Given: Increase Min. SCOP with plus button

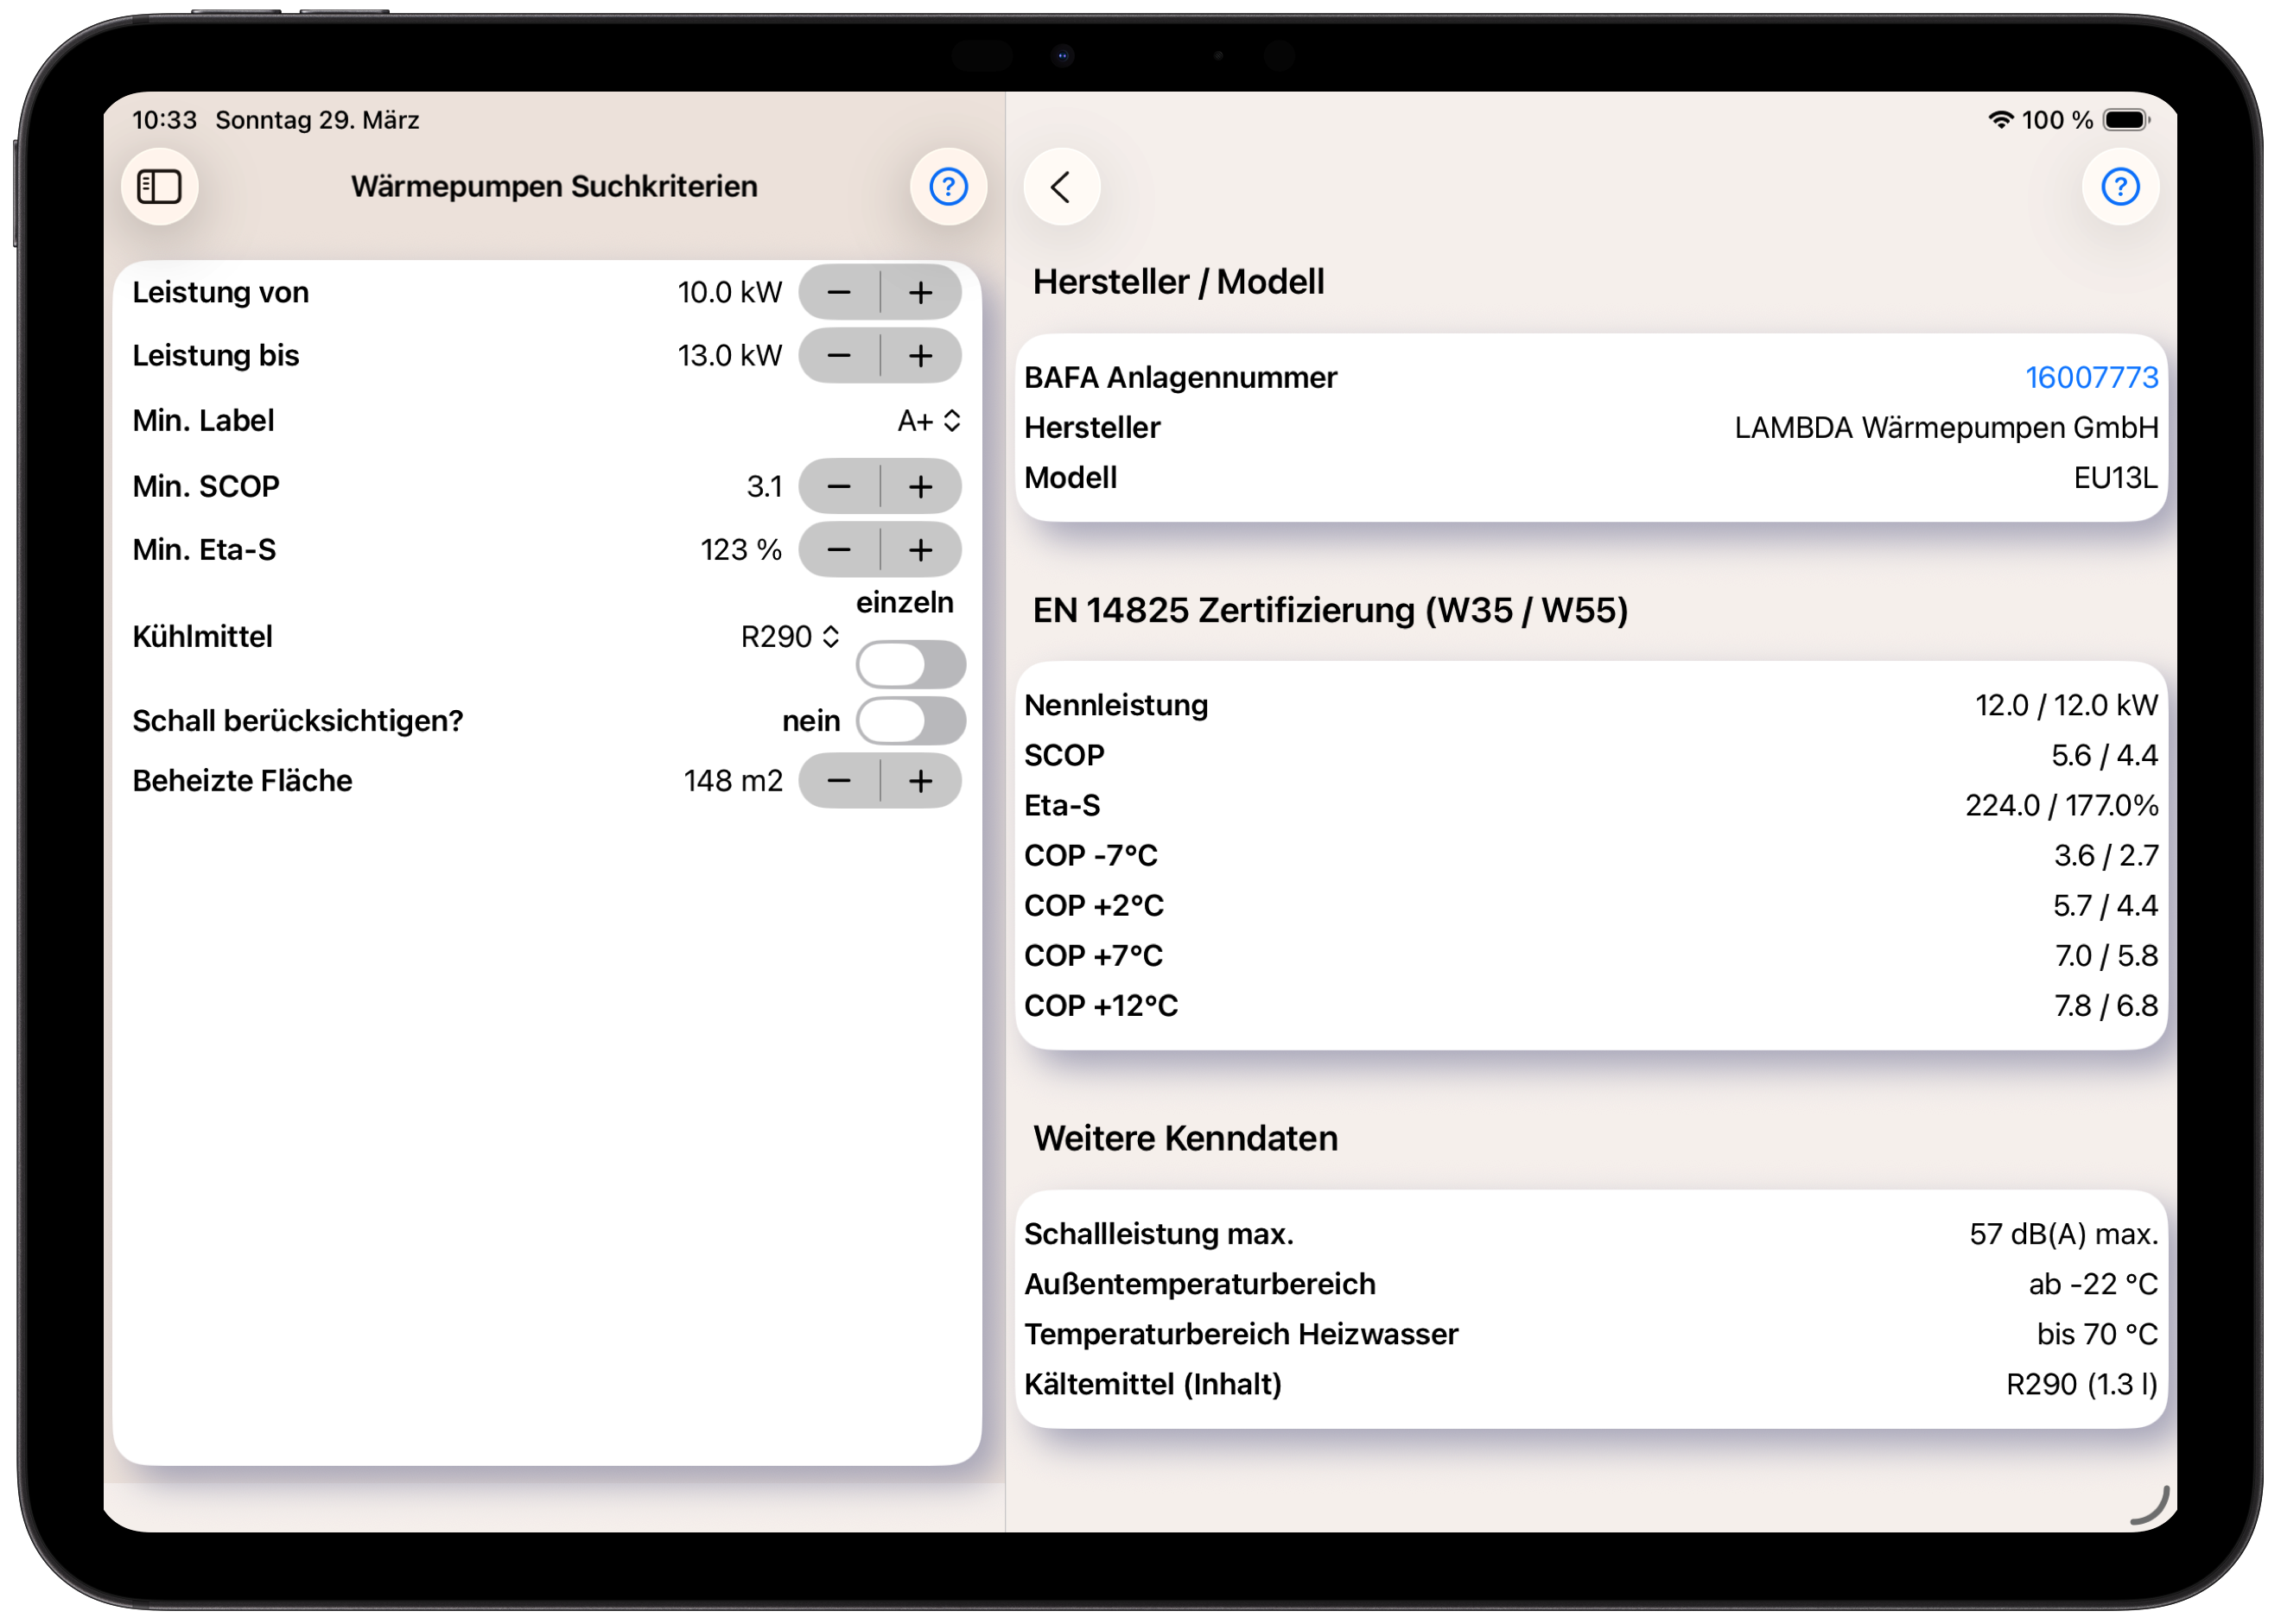Looking at the screenshot, I should 919,486.
